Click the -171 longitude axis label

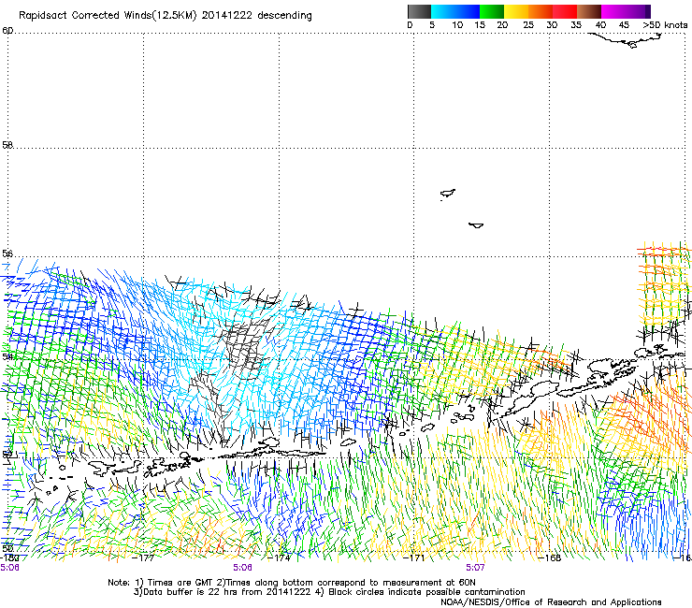point(414,557)
